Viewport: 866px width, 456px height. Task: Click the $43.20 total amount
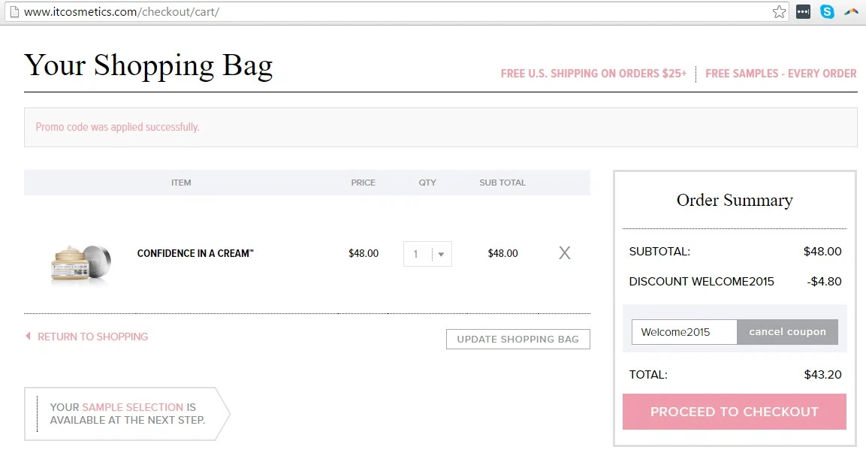pos(823,375)
